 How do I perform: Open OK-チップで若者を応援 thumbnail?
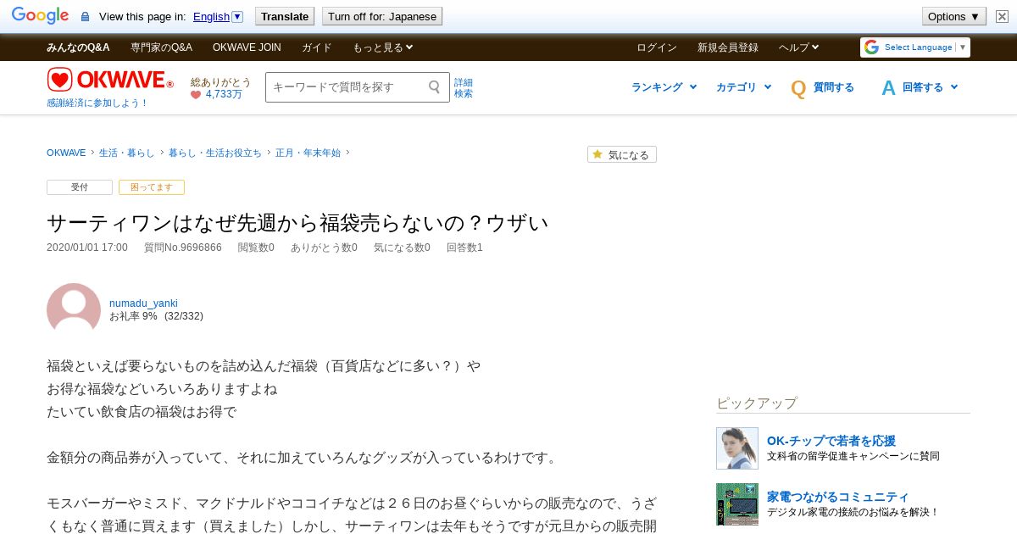pos(737,448)
